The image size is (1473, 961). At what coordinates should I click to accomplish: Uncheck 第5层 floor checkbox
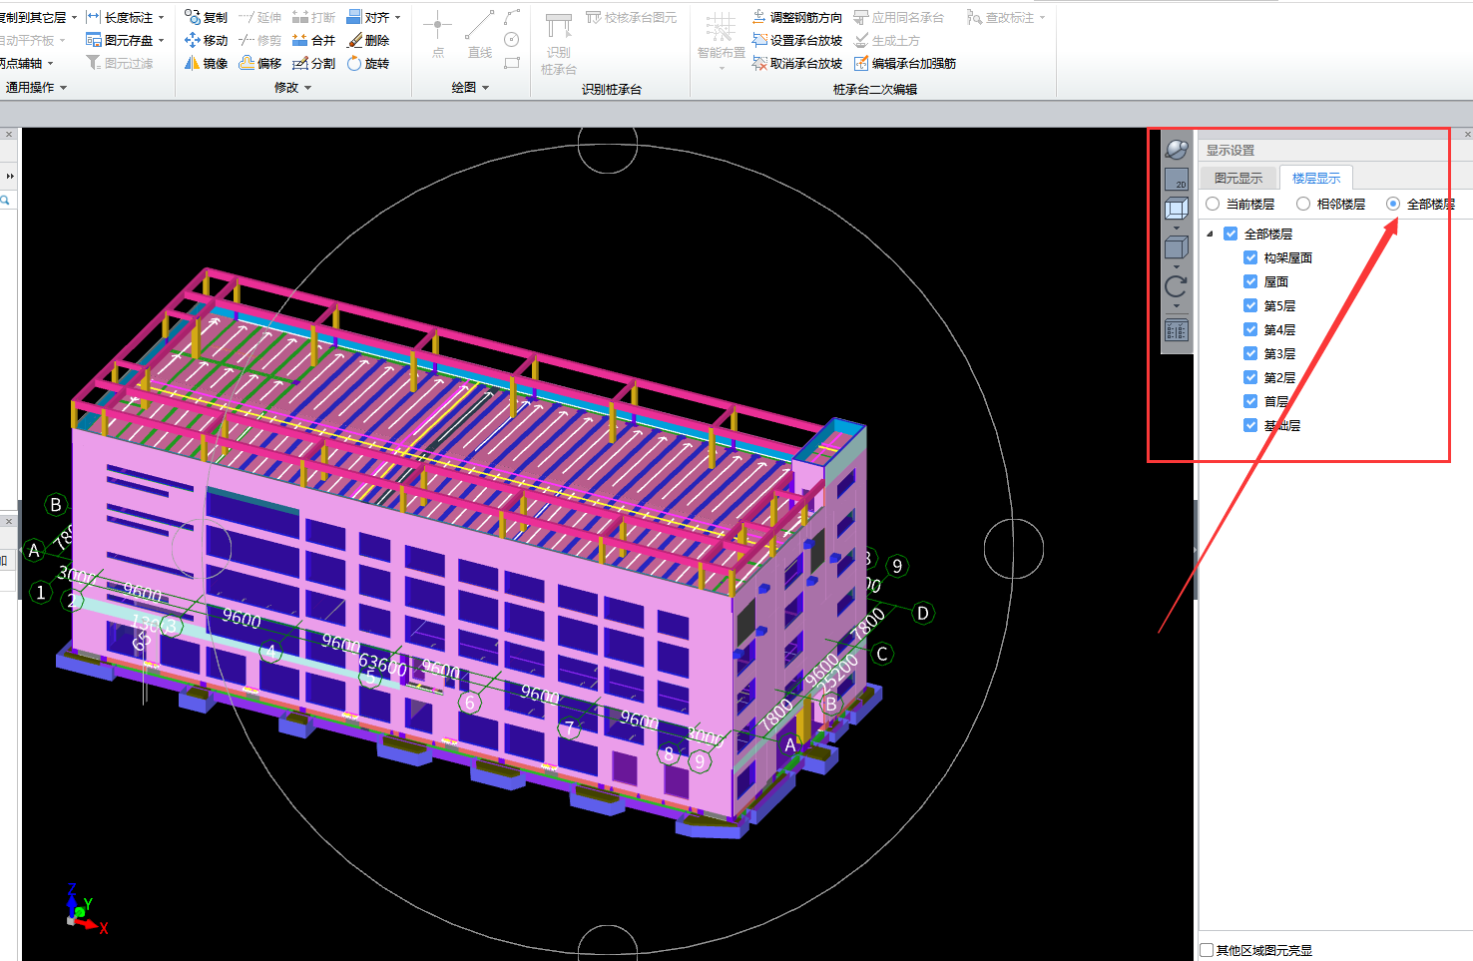pyautogui.click(x=1250, y=305)
